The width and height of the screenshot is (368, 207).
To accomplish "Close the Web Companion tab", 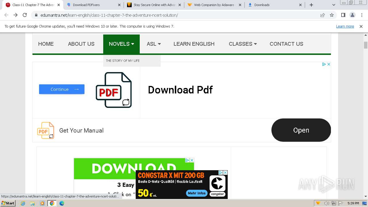I will pos(240,5).
